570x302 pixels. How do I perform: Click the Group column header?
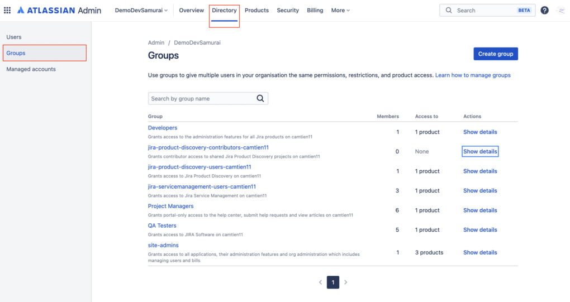click(x=155, y=116)
